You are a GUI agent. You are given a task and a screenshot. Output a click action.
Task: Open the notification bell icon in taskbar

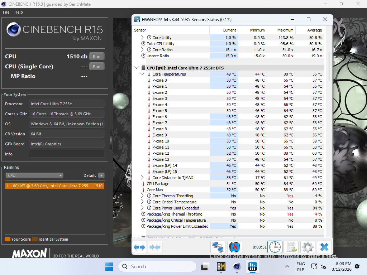[357, 266]
